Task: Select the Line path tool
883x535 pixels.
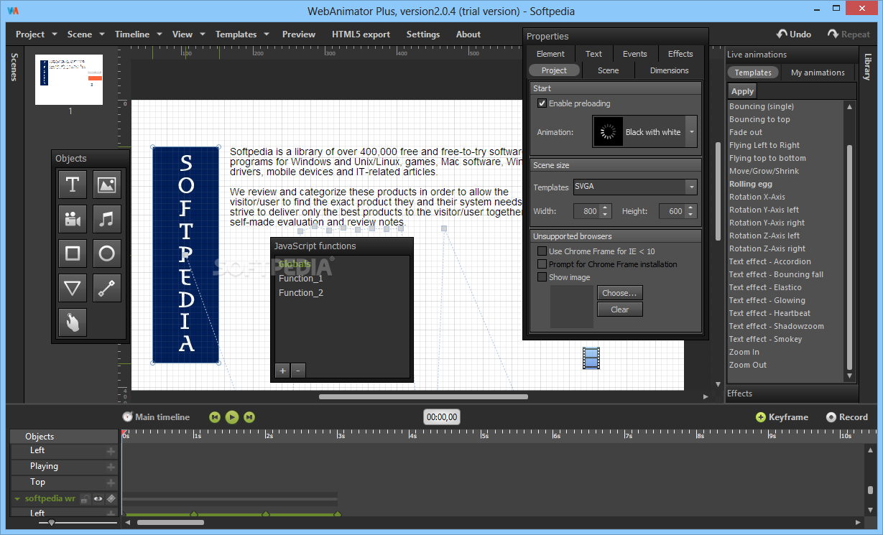Action: coord(107,288)
